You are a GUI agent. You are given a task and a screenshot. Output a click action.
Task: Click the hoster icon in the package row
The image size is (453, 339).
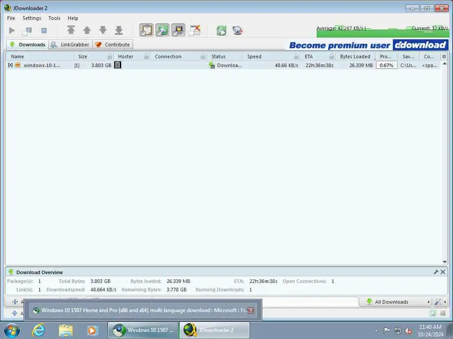pyautogui.click(x=117, y=65)
